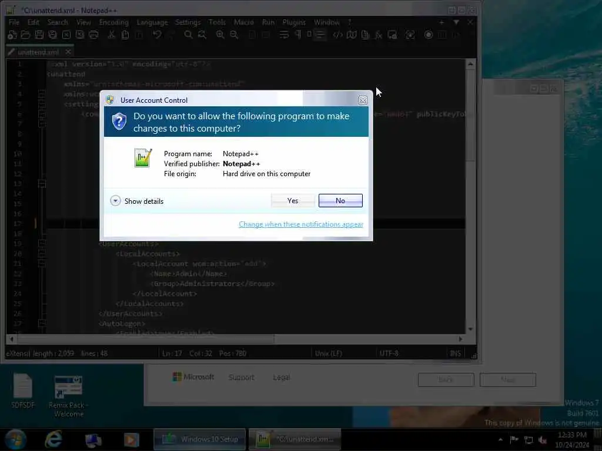The width and height of the screenshot is (602, 451).
Task: Click the Close file toolbar icon
Action: pos(66,35)
